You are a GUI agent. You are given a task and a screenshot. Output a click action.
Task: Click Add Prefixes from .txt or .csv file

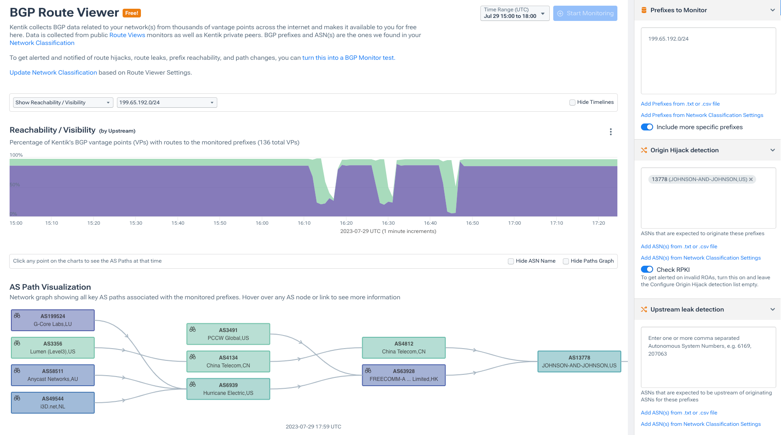pyautogui.click(x=680, y=103)
